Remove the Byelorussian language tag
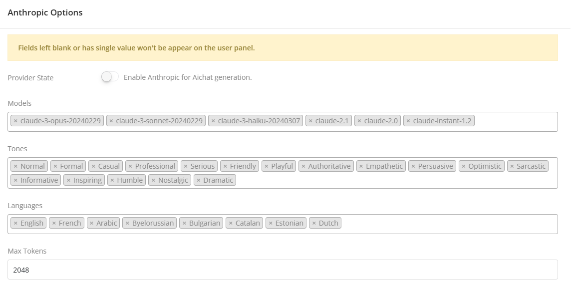 pos(127,223)
